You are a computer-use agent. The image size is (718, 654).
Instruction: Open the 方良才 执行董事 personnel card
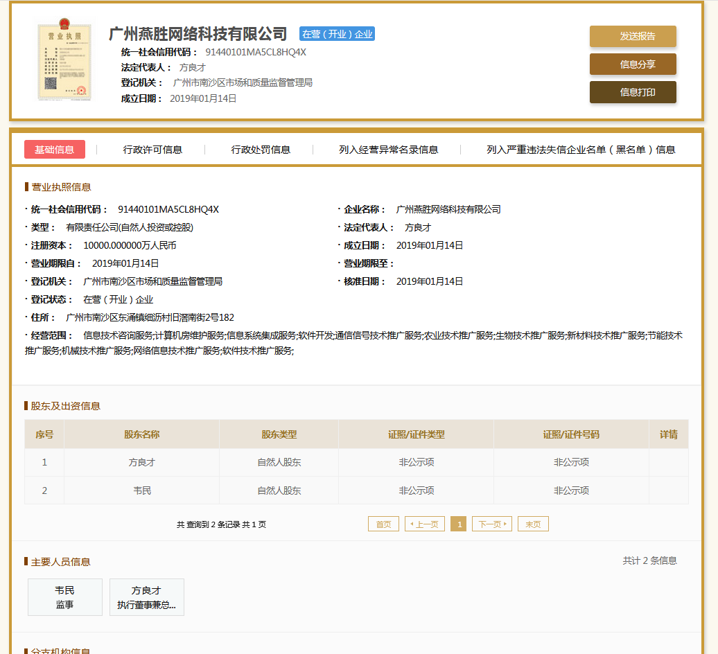pos(146,597)
